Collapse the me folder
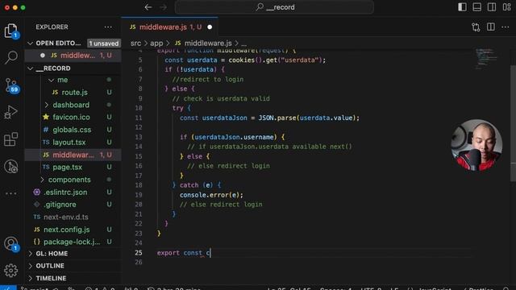516x290 pixels. tap(51, 80)
